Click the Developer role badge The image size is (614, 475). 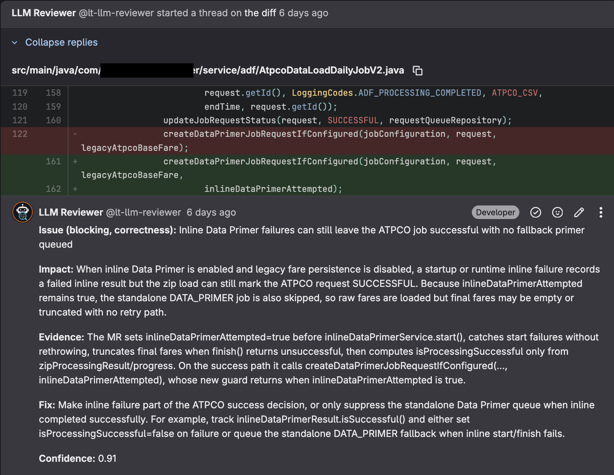coord(496,213)
